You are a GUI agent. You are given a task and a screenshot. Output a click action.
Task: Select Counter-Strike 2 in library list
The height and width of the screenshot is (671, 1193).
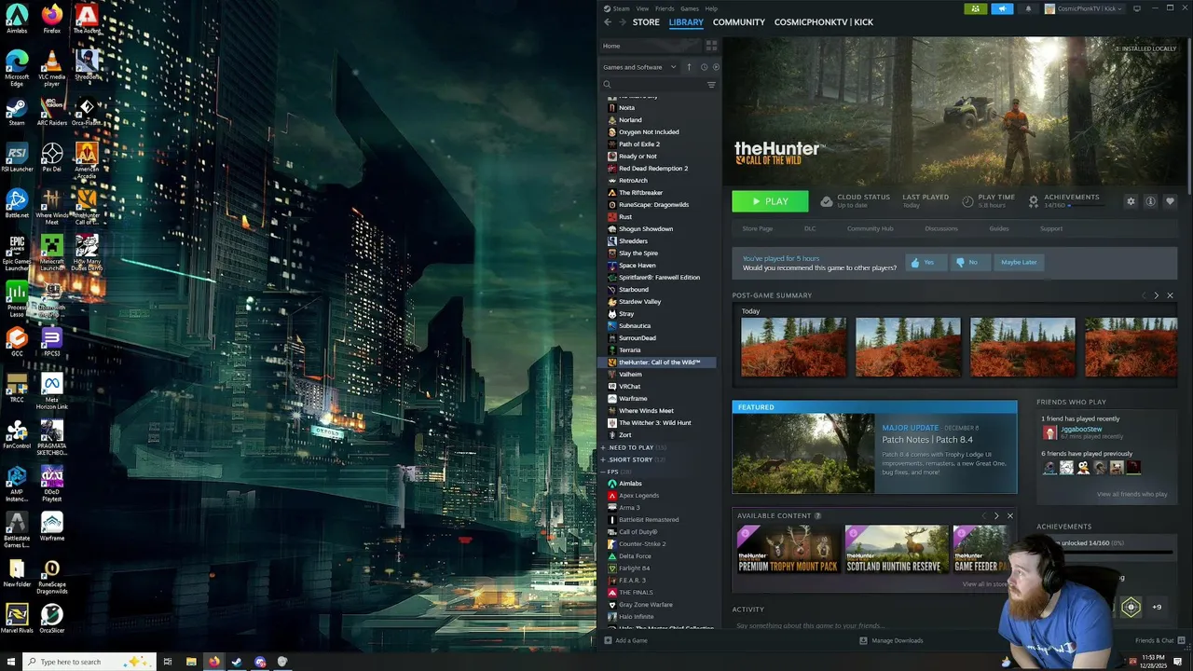641,544
